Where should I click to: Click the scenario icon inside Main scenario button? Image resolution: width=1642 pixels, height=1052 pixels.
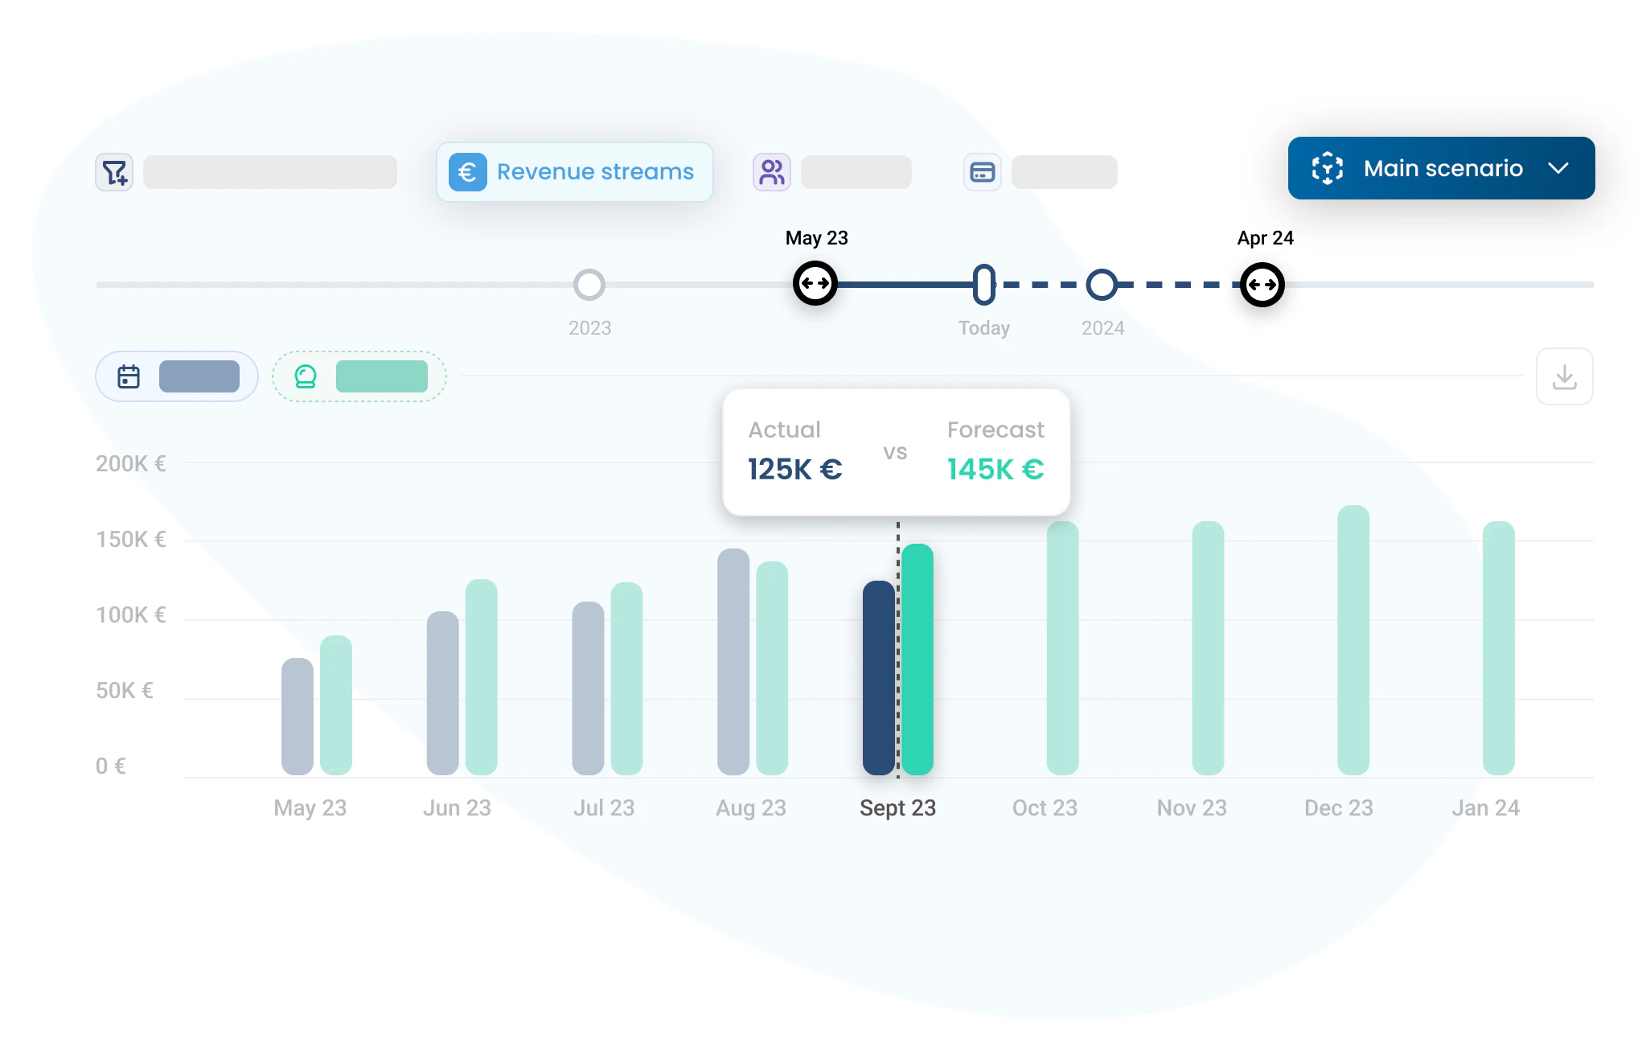[x=1328, y=168]
